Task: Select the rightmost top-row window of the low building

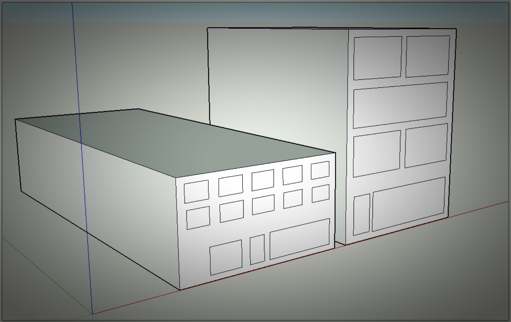Action: click(x=320, y=170)
